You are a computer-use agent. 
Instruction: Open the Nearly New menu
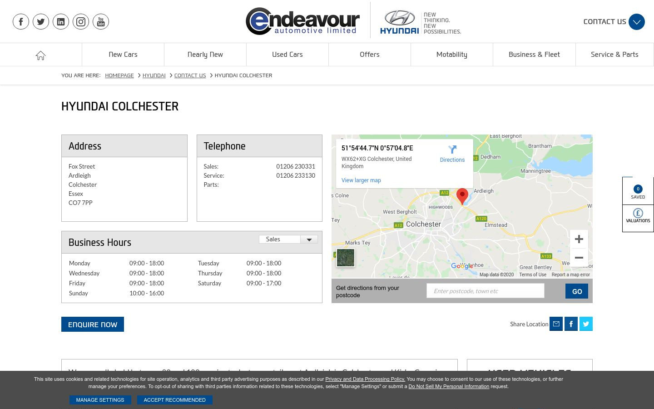(x=205, y=55)
